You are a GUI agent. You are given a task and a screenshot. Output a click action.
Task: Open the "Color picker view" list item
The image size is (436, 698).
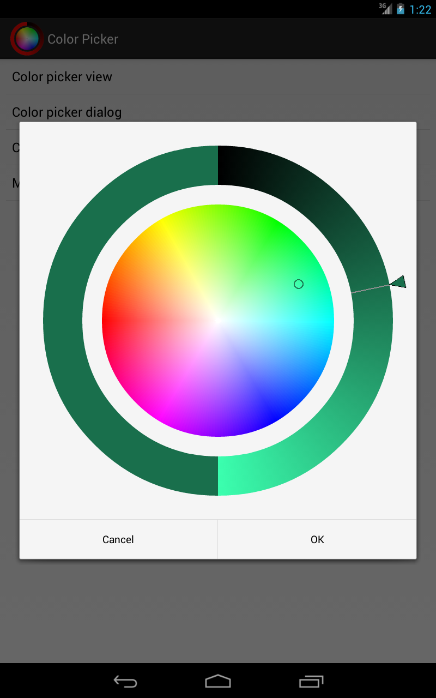[62, 77]
